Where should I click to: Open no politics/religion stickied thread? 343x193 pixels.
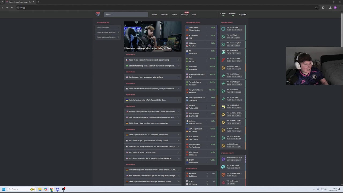[x=108, y=27]
